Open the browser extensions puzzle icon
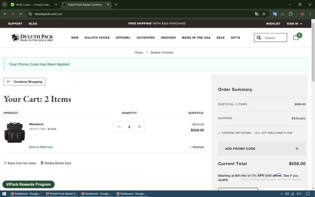 [x=290, y=14]
